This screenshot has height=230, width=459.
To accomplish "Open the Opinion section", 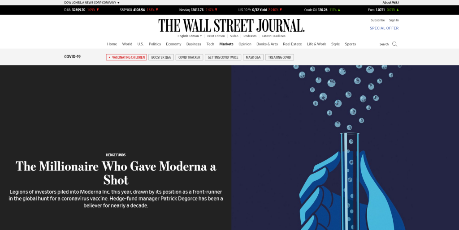I will (x=245, y=44).
